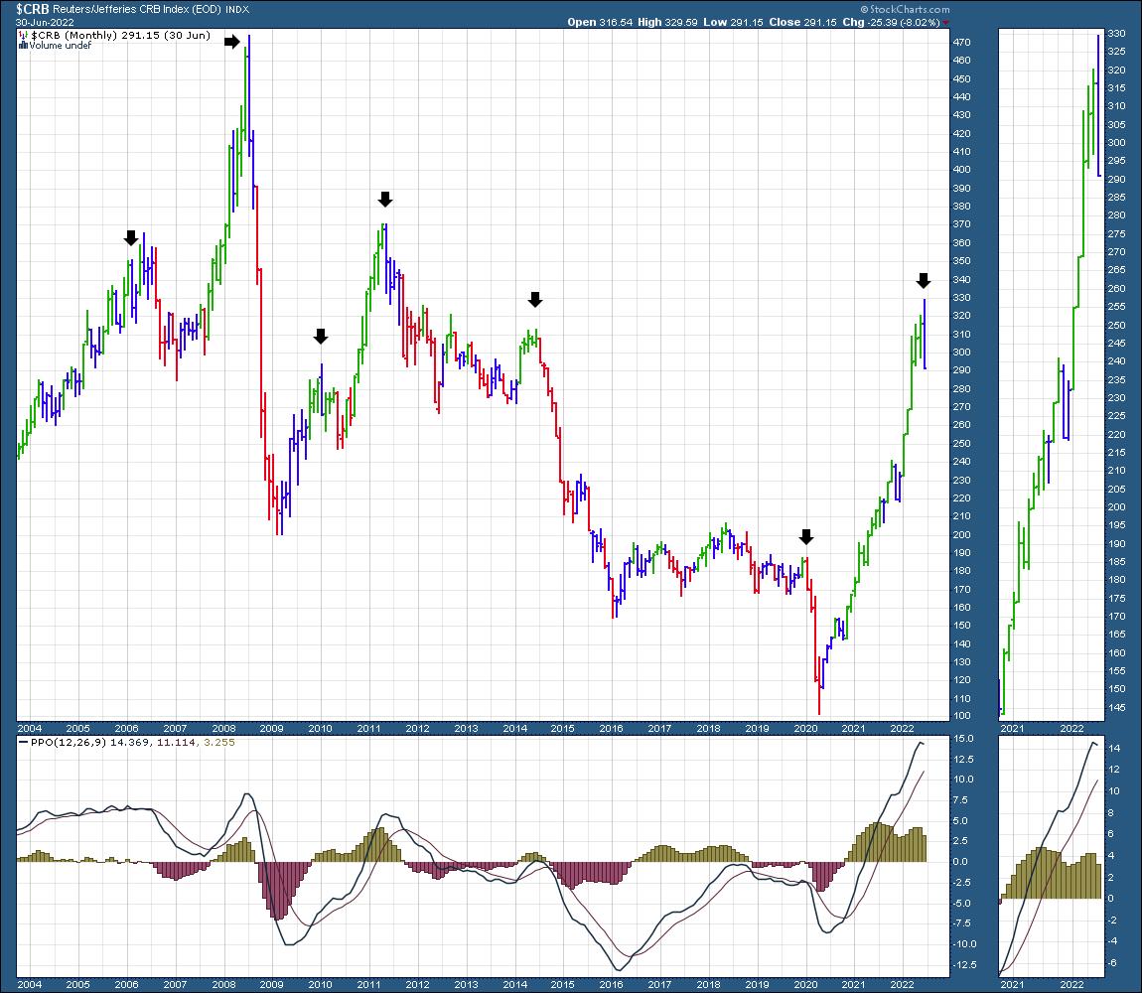1142x993 pixels.
Task: Click the 400 label on the main price axis
Action: 961,169
